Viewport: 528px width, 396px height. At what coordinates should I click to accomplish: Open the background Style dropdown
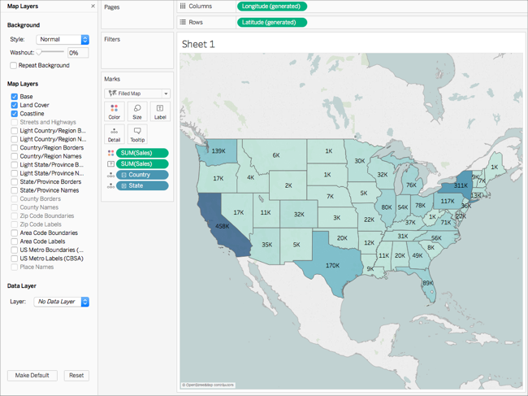coord(63,39)
